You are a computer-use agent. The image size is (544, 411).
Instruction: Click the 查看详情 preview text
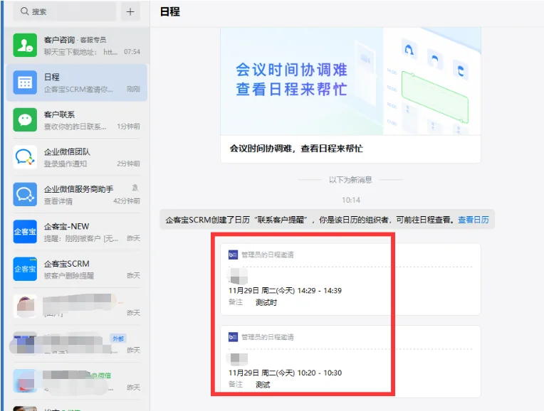coord(58,201)
